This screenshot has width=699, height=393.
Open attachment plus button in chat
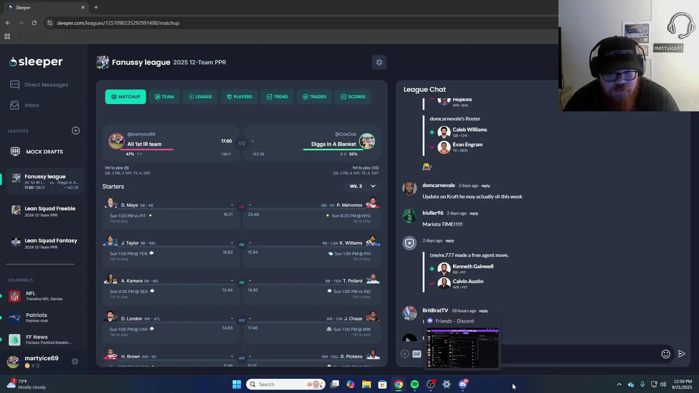pos(405,354)
